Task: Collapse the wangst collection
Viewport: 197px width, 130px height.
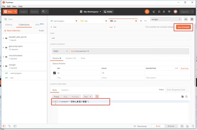Action: click(x=4, y=66)
